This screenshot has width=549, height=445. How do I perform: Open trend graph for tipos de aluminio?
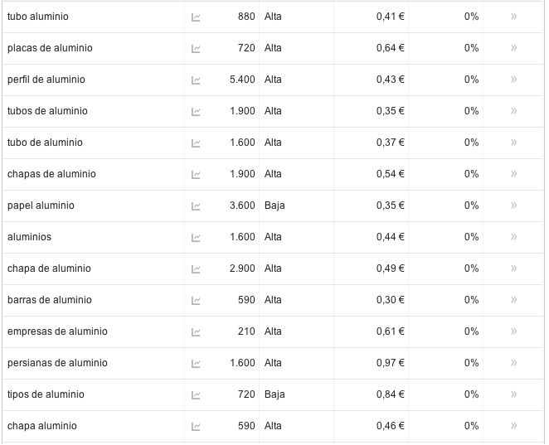point(196,394)
